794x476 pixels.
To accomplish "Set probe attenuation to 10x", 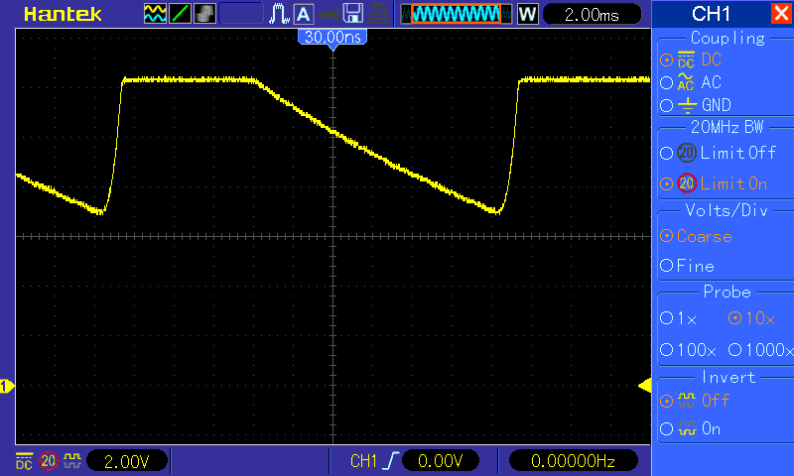I will tap(734, 318).
